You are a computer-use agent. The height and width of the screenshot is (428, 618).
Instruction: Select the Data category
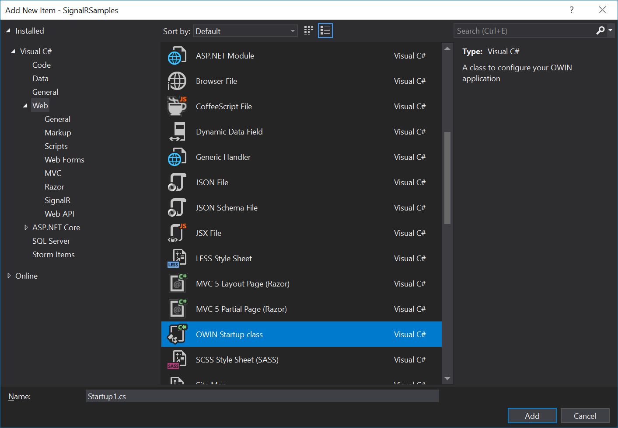(41, 79)
